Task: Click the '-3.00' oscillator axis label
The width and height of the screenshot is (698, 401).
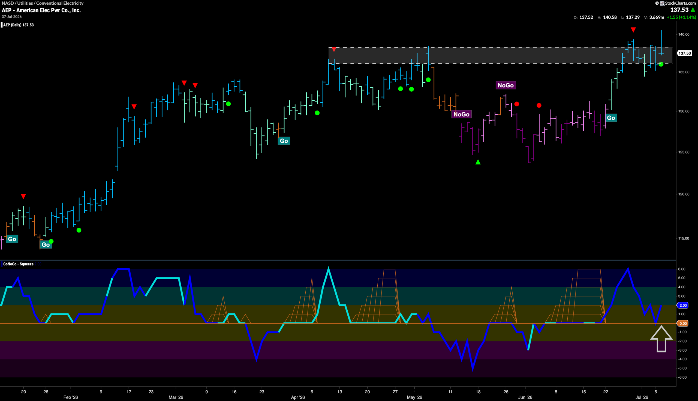Action: (x=682, y=350)
